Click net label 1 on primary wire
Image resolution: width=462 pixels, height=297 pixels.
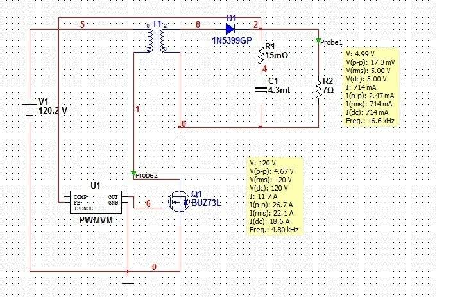point(137,109)
